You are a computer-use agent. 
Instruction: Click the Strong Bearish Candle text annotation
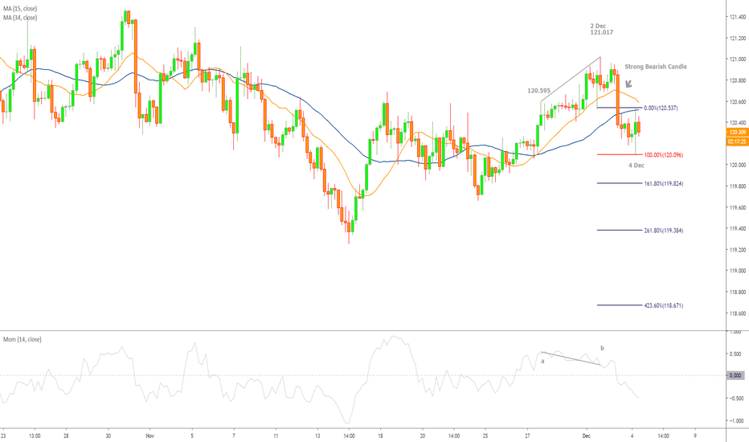[655, 67]
